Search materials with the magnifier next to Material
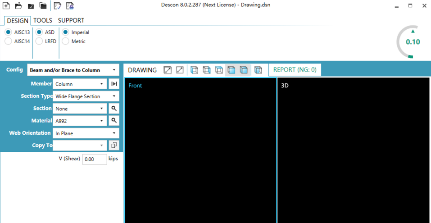This screenshot has width=431, height=223. pos(114,120)
